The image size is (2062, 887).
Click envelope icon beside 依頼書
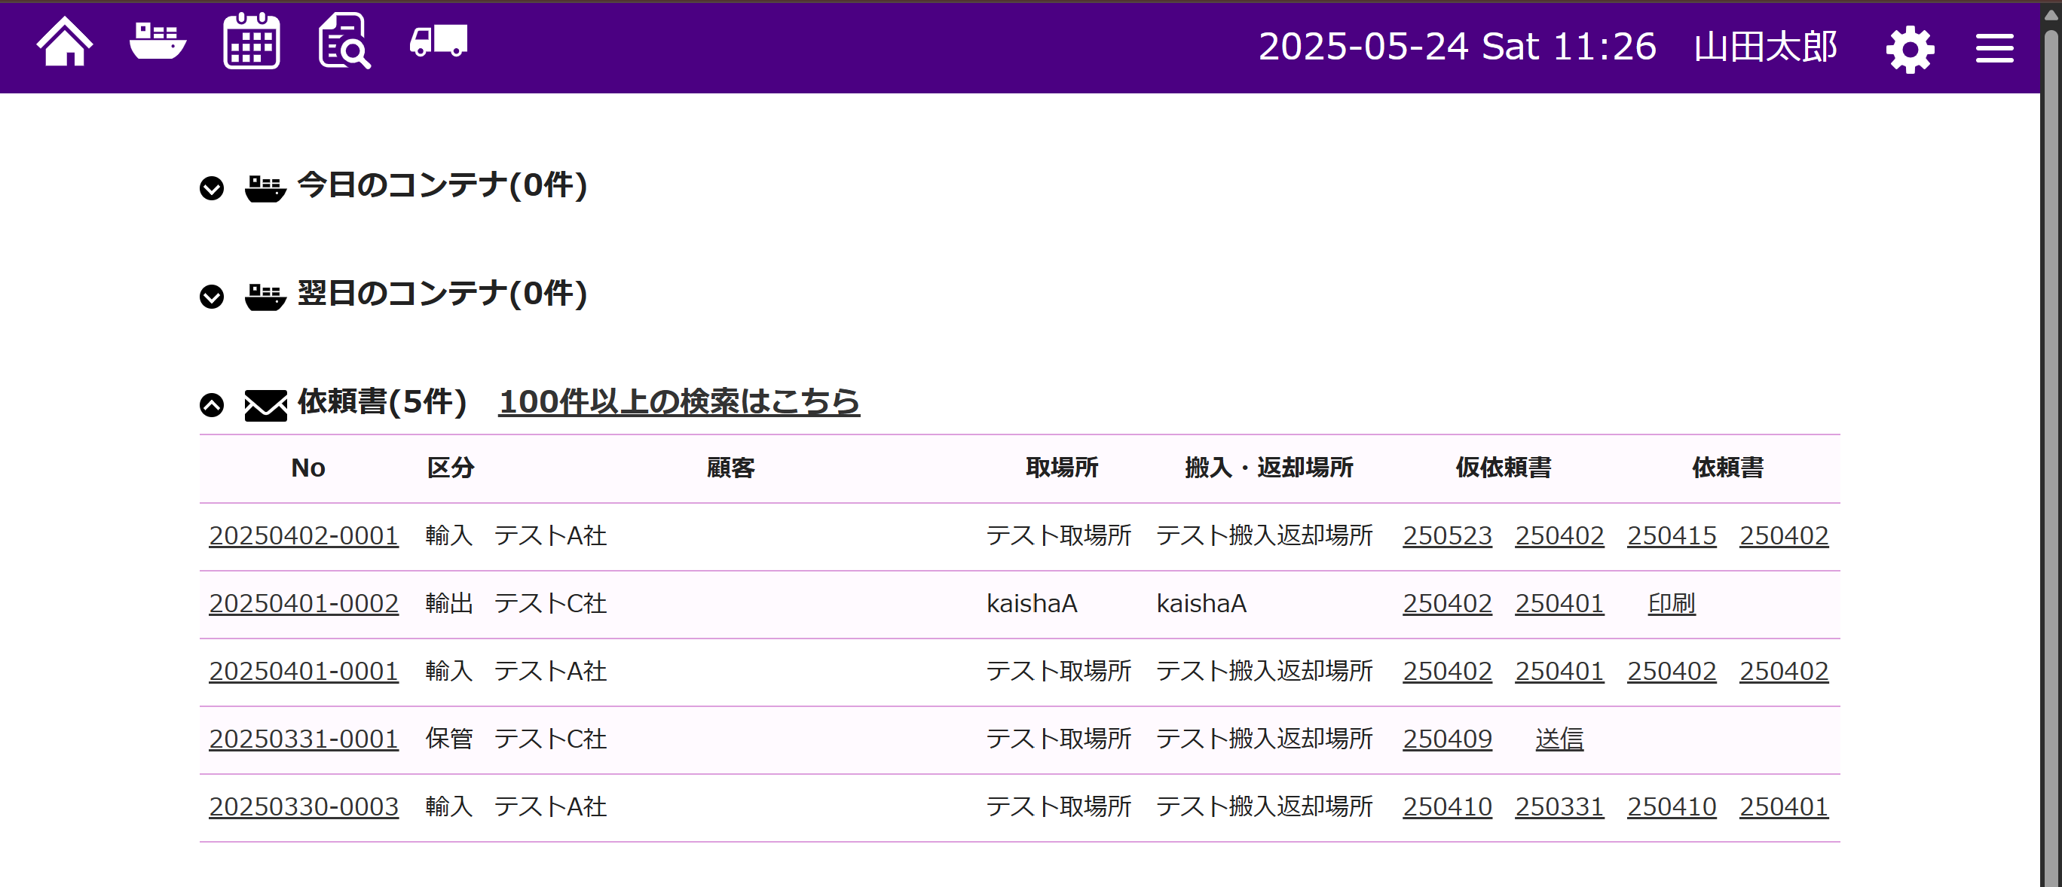pos(266,406)
